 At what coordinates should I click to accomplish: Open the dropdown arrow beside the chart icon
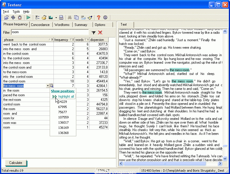(56, 18)
